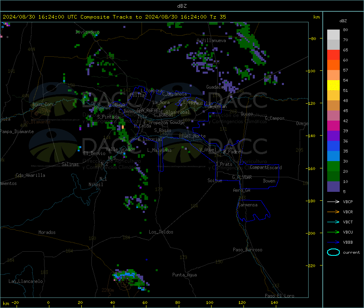Click the 'V_Atuel' map label
364x308 pixels.
(x=208, y=150)
